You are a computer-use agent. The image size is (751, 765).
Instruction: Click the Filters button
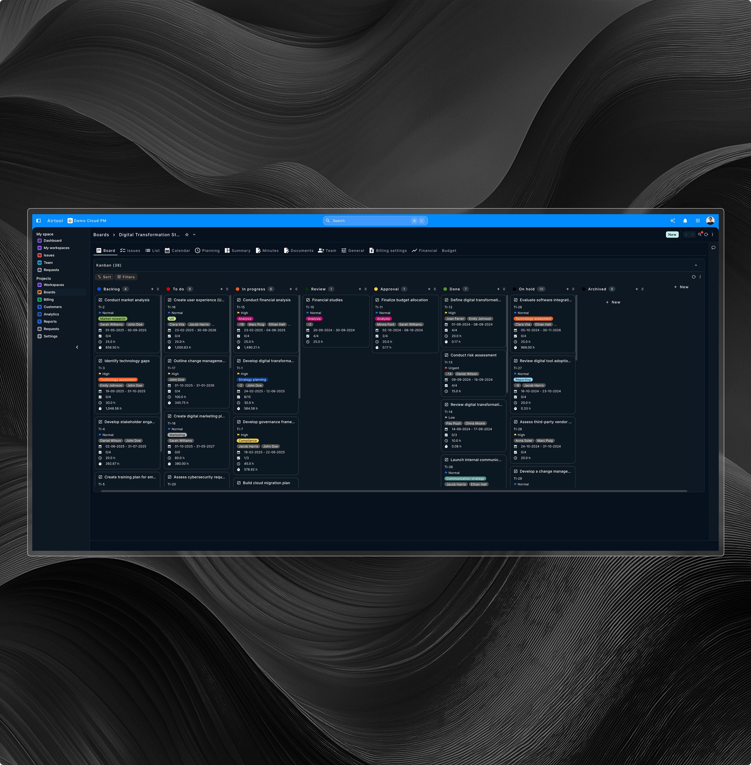[126, 277]
